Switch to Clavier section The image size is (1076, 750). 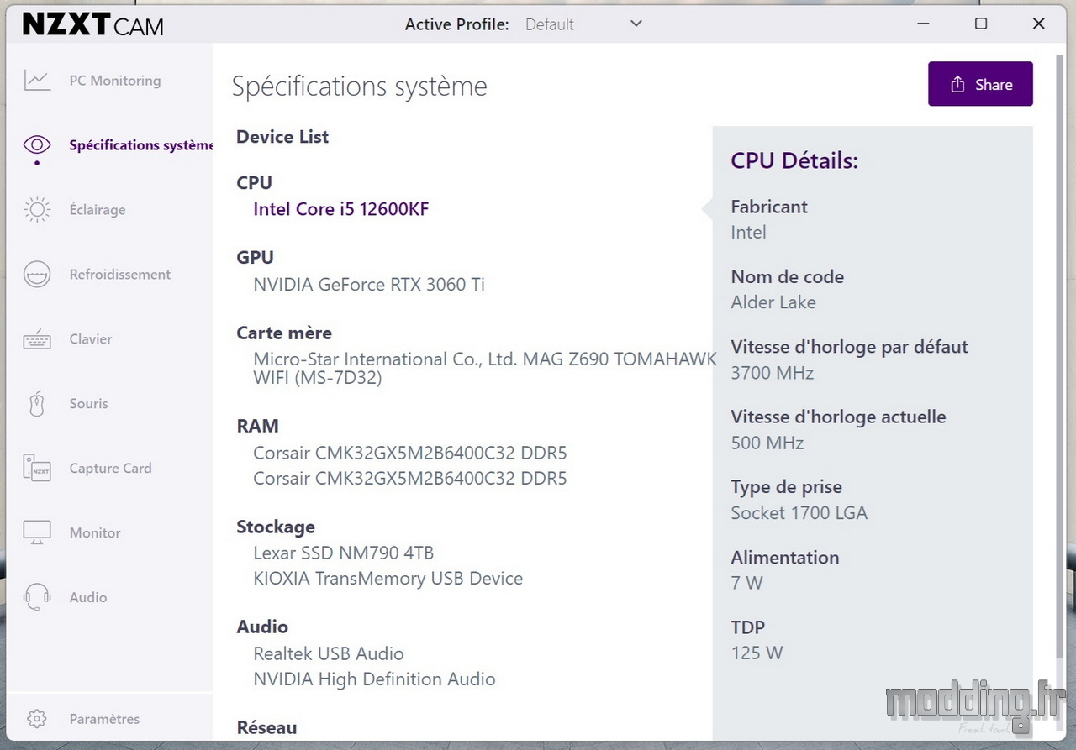click(91, 339)
